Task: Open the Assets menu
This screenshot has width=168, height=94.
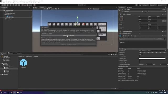Action: (8, 3)
